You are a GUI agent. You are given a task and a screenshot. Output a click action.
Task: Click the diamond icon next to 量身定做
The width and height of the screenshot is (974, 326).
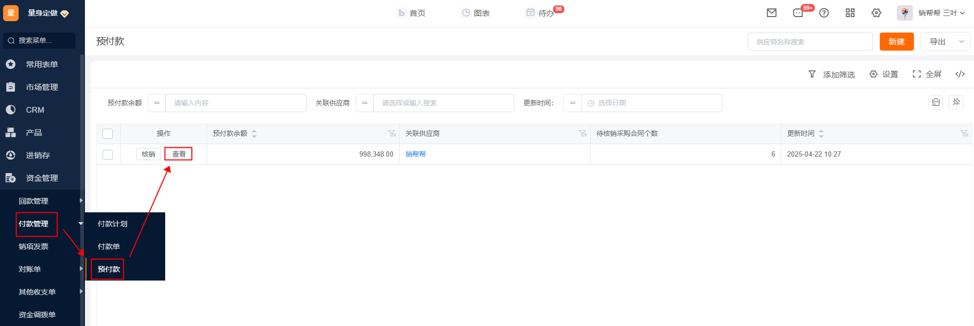65,13
